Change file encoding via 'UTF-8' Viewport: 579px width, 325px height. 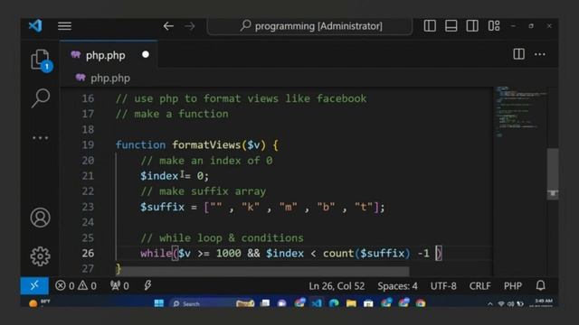(x=443, y=286)
